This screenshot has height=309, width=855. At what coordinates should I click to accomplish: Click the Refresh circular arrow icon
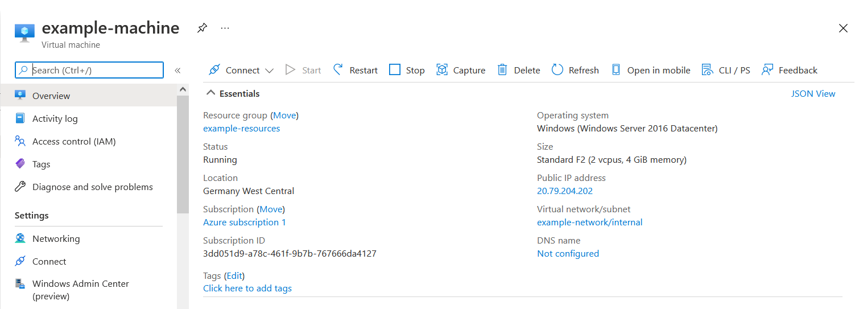[557, 70]
